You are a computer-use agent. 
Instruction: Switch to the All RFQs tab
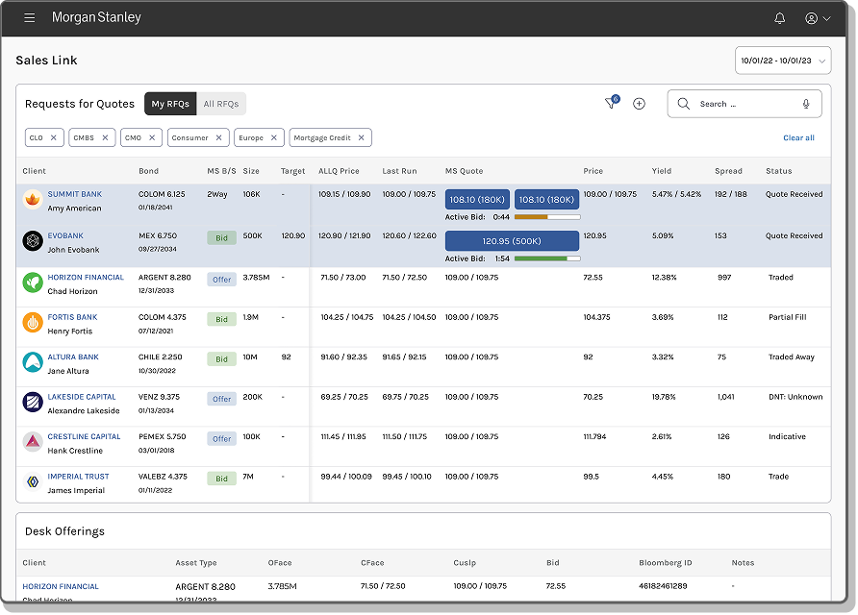(x=221, y=104)
